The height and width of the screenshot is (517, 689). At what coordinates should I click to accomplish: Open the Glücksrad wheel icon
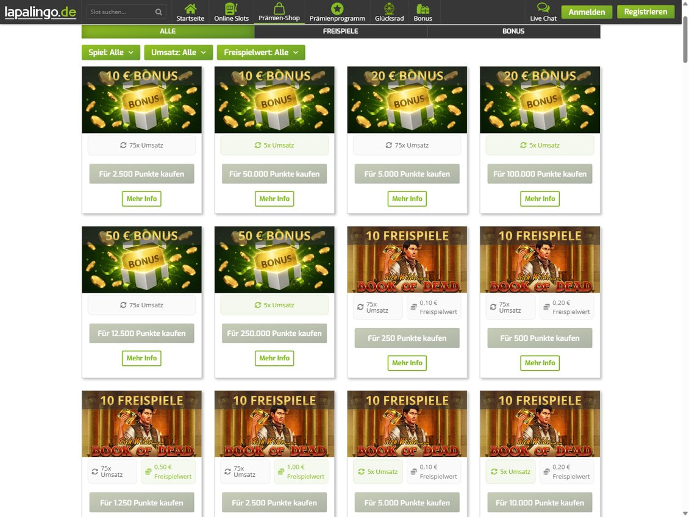[x=390, y=9]
